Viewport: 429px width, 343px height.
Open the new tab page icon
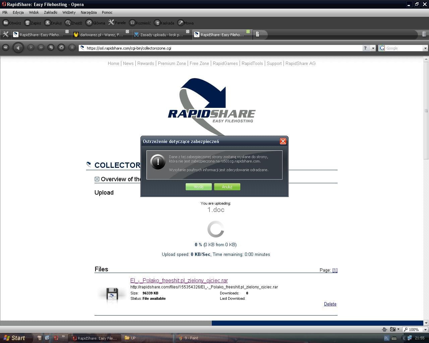click(257, 34)
